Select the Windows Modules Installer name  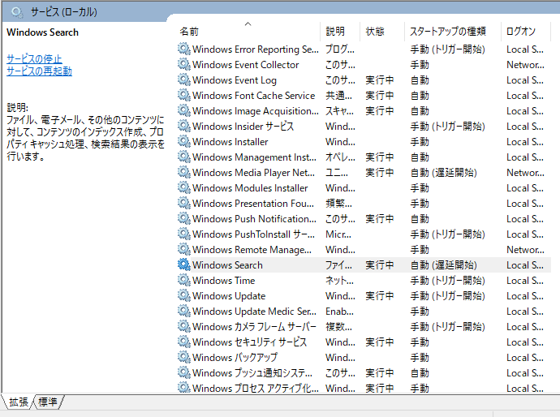coord(250,187)
